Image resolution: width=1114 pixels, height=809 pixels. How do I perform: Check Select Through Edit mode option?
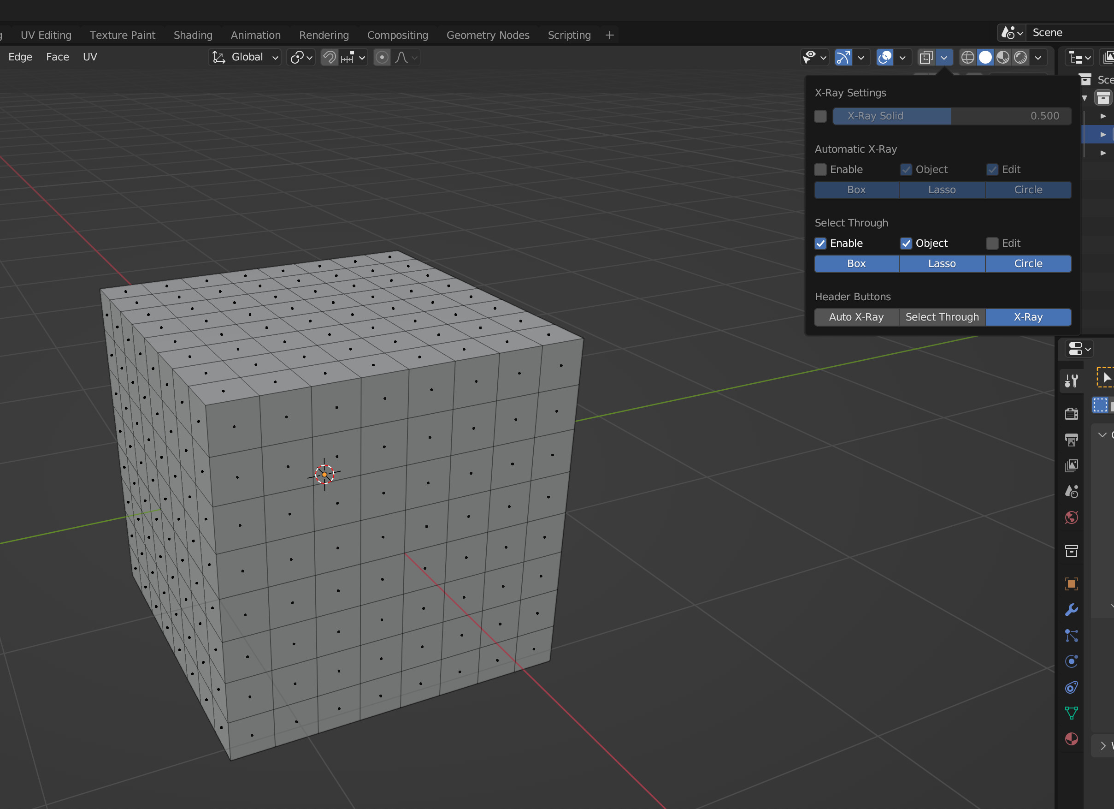point(992,243)
